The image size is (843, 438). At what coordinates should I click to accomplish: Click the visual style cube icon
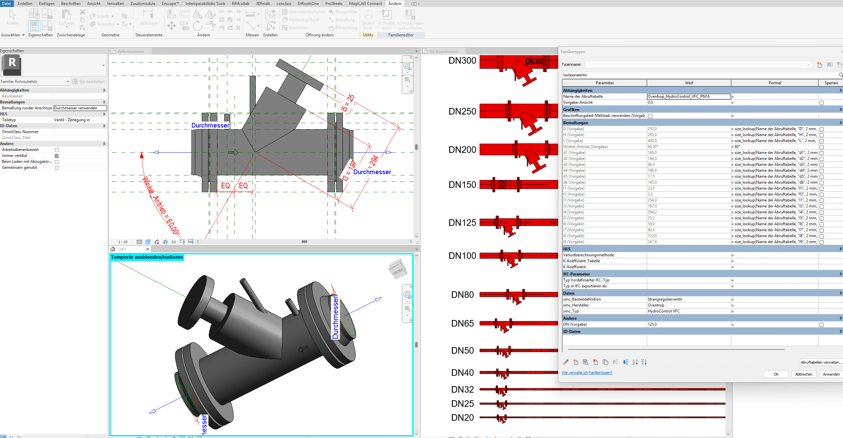(x=148, y=242)
